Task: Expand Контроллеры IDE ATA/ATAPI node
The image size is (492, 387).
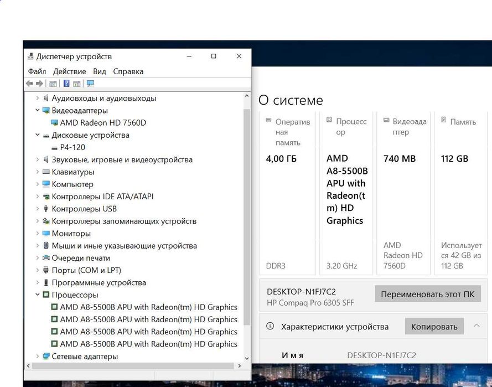Action: [37, 196]
